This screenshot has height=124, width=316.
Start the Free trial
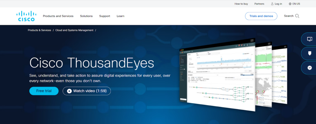(x=44, y=91)
